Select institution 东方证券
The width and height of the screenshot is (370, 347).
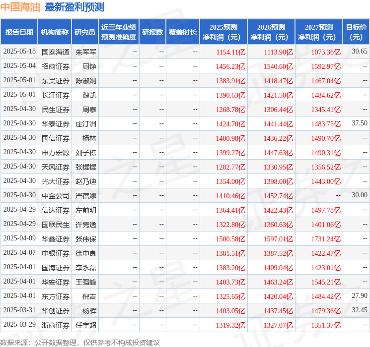[56, 296]
